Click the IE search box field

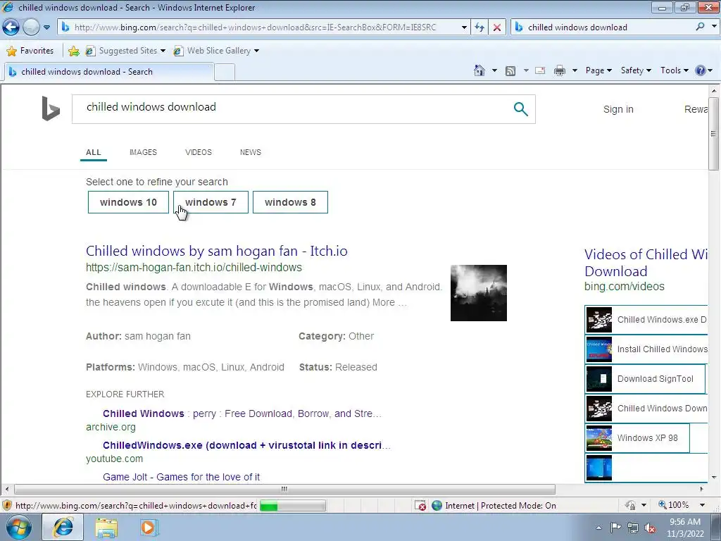coord(603,27)
